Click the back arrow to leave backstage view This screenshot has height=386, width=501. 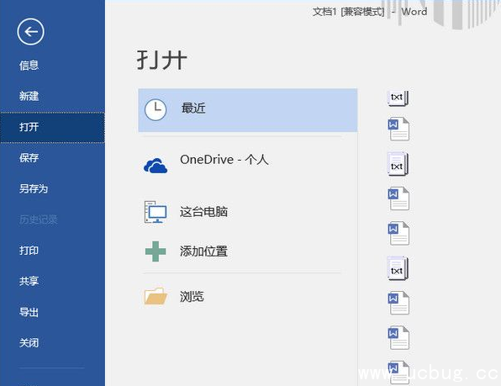pos(30,32)
